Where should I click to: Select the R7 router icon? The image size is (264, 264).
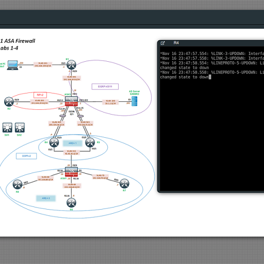tap(125, 184)
